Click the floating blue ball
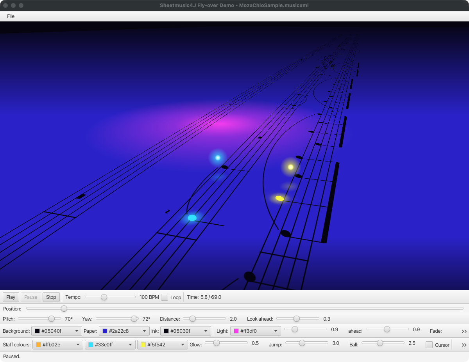Screen dimensions: 469x362 218,158
